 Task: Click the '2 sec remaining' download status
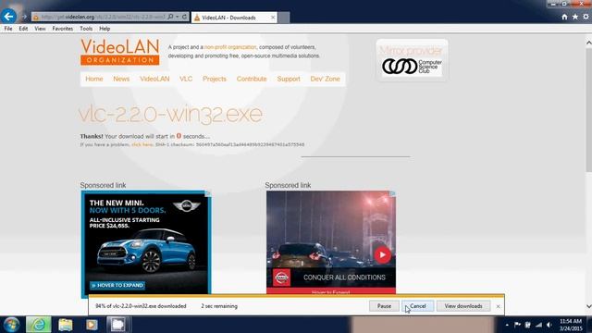tap(219, 306)
